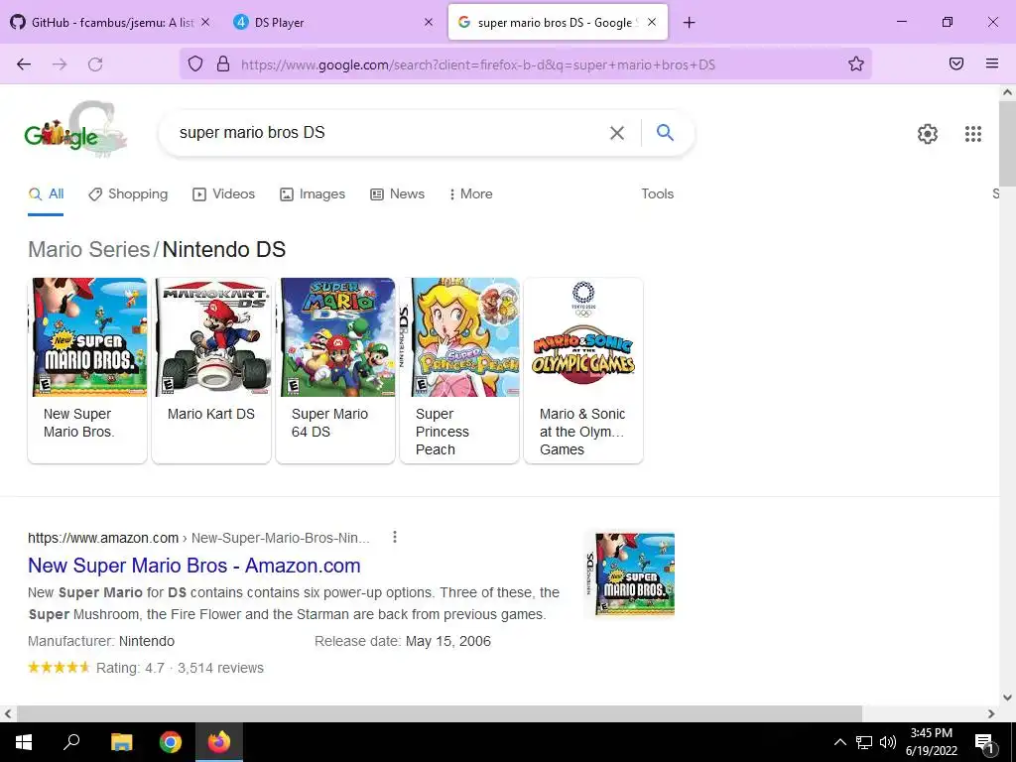
Task: Select the All search filter
Action: (x=46, y=193)
